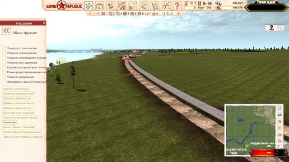Click the red question mark help icon

coord(177,6)
